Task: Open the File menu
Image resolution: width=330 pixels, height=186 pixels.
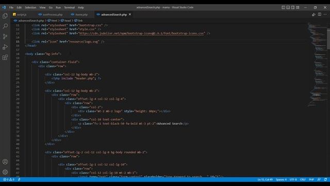Action: [11, 7]
